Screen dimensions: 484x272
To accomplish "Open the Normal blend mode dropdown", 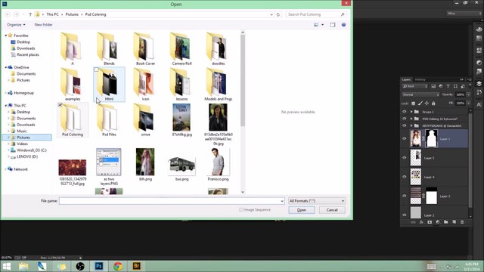I will click(x=420, y=94).
